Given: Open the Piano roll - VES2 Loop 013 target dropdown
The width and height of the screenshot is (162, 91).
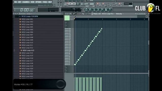Looking at the screenshot, I should [104, 14].
